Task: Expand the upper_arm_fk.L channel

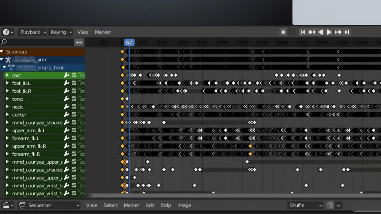Action: click(x=7, y=130)
